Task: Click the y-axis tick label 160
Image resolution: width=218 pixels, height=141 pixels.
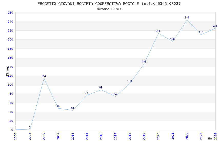Action: click(11, 58)
